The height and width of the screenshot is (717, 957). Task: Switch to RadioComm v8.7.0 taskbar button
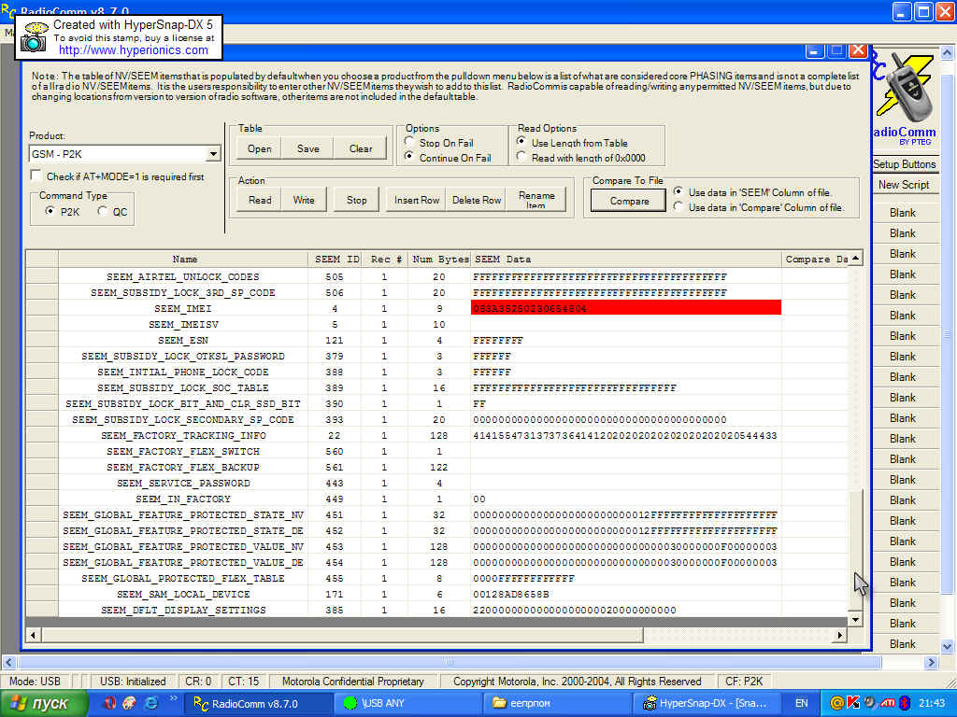[258, 704]
